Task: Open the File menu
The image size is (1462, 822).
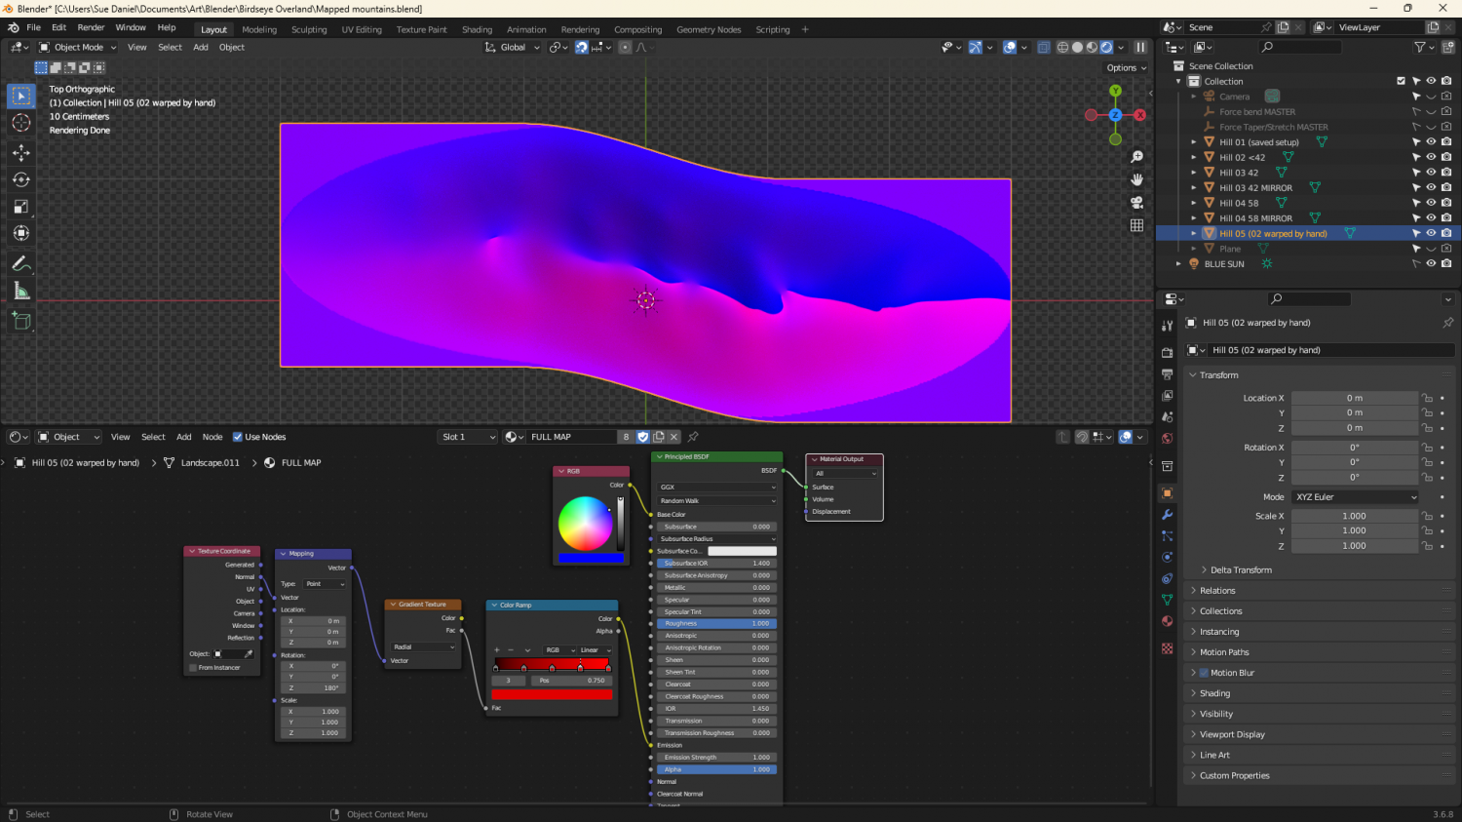Action: click(x=33, y=28)
